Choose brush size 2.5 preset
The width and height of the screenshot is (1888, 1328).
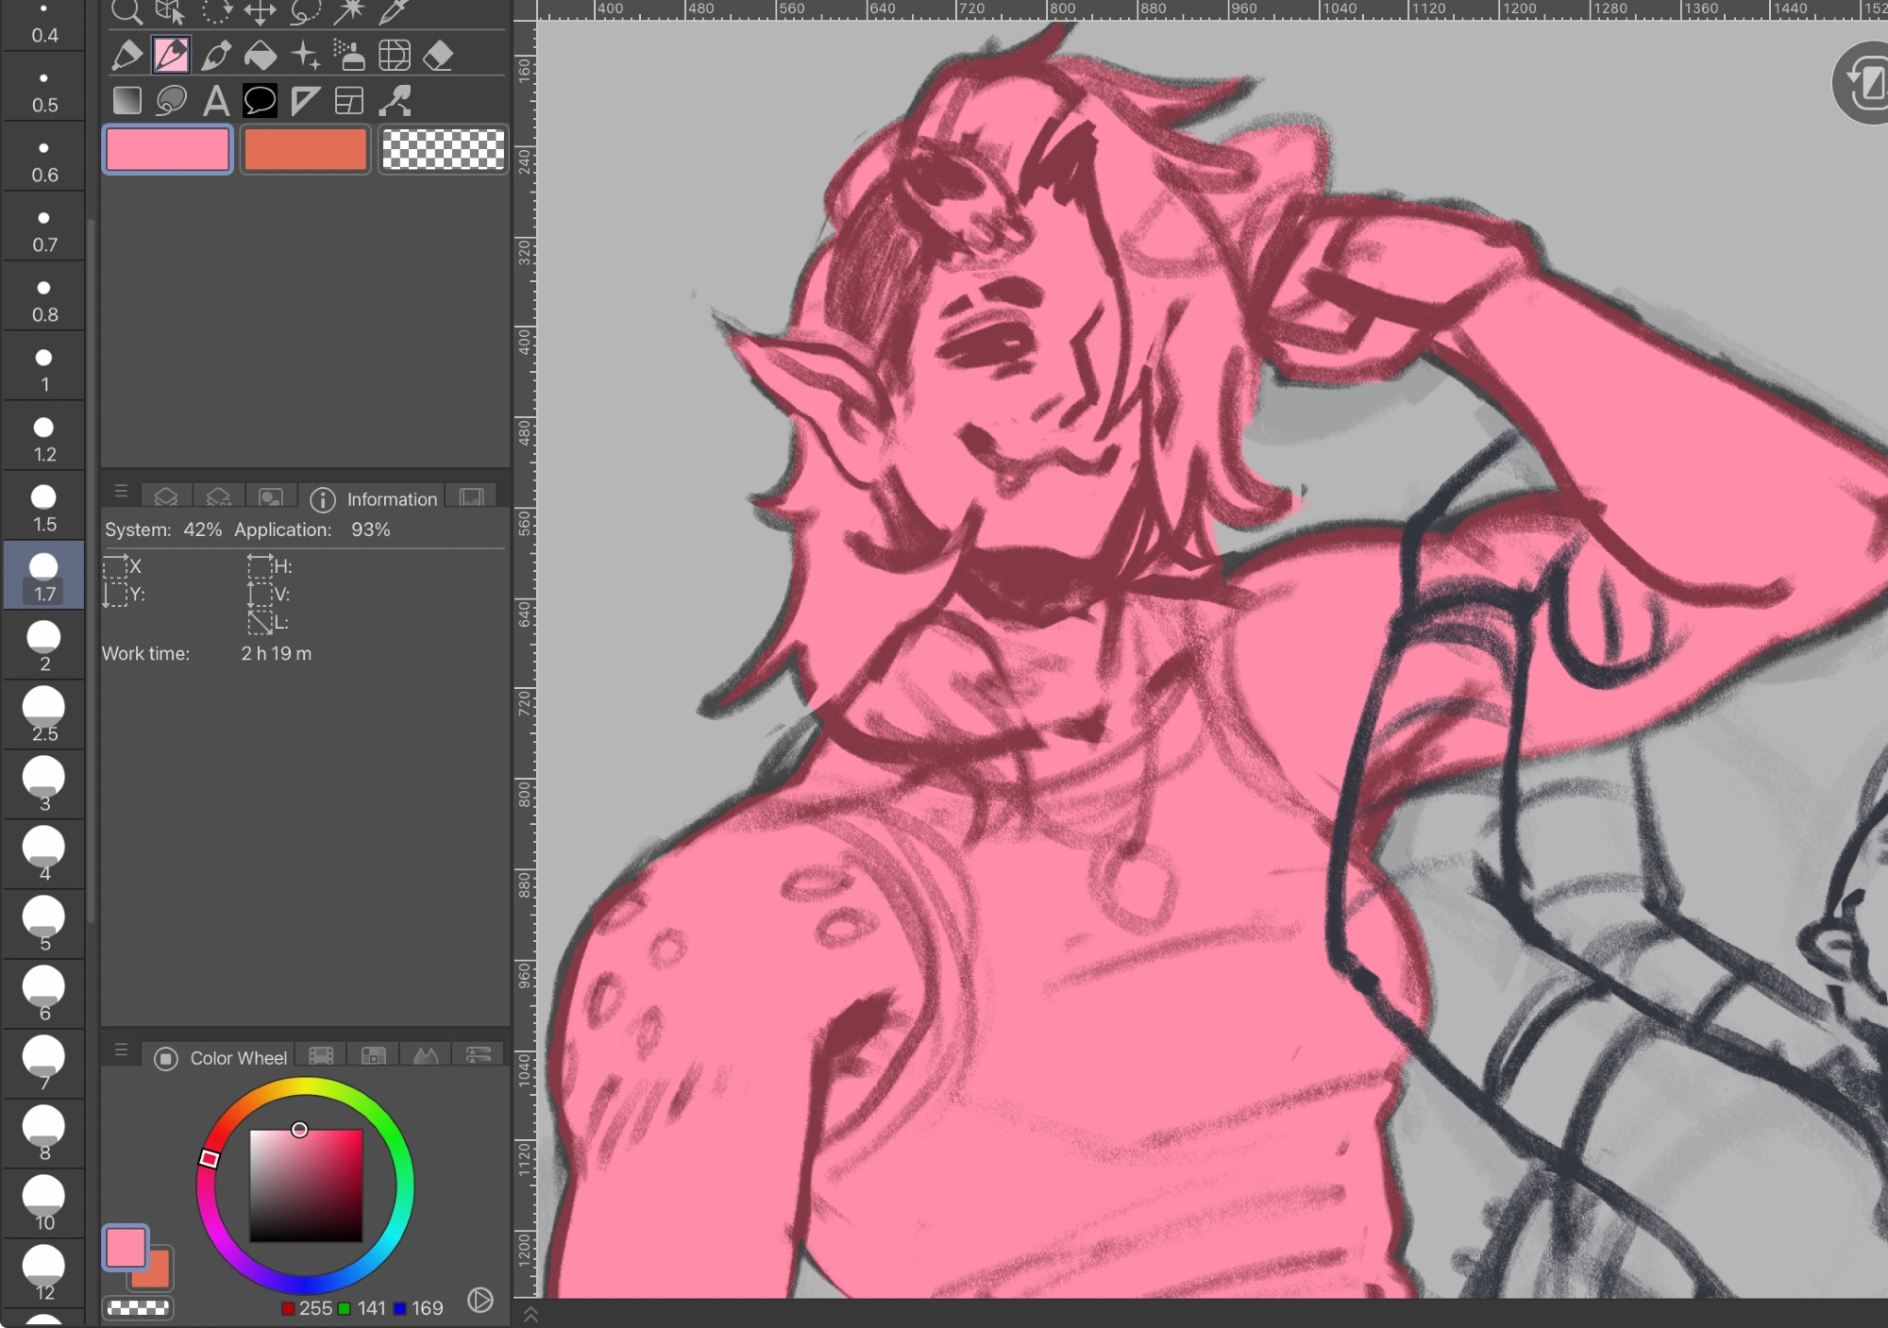point(43,714)
